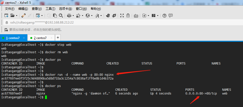243x107 pixels.
Task: Click the padlock icon in the address bar
Action: [7, 22]
